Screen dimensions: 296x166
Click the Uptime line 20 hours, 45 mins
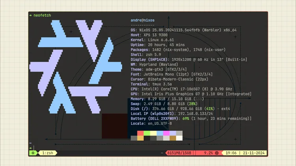157,45
